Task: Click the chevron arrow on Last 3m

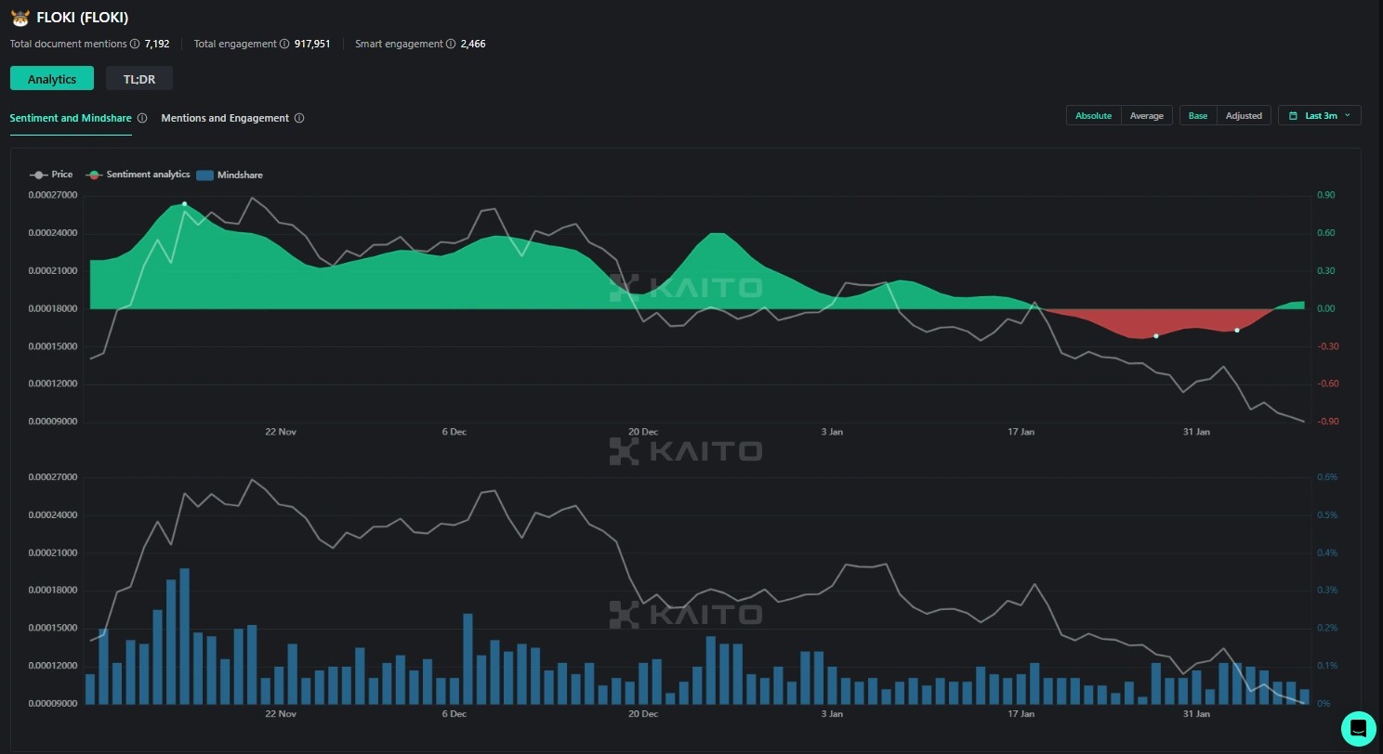Action: [x=1347, y=116]
